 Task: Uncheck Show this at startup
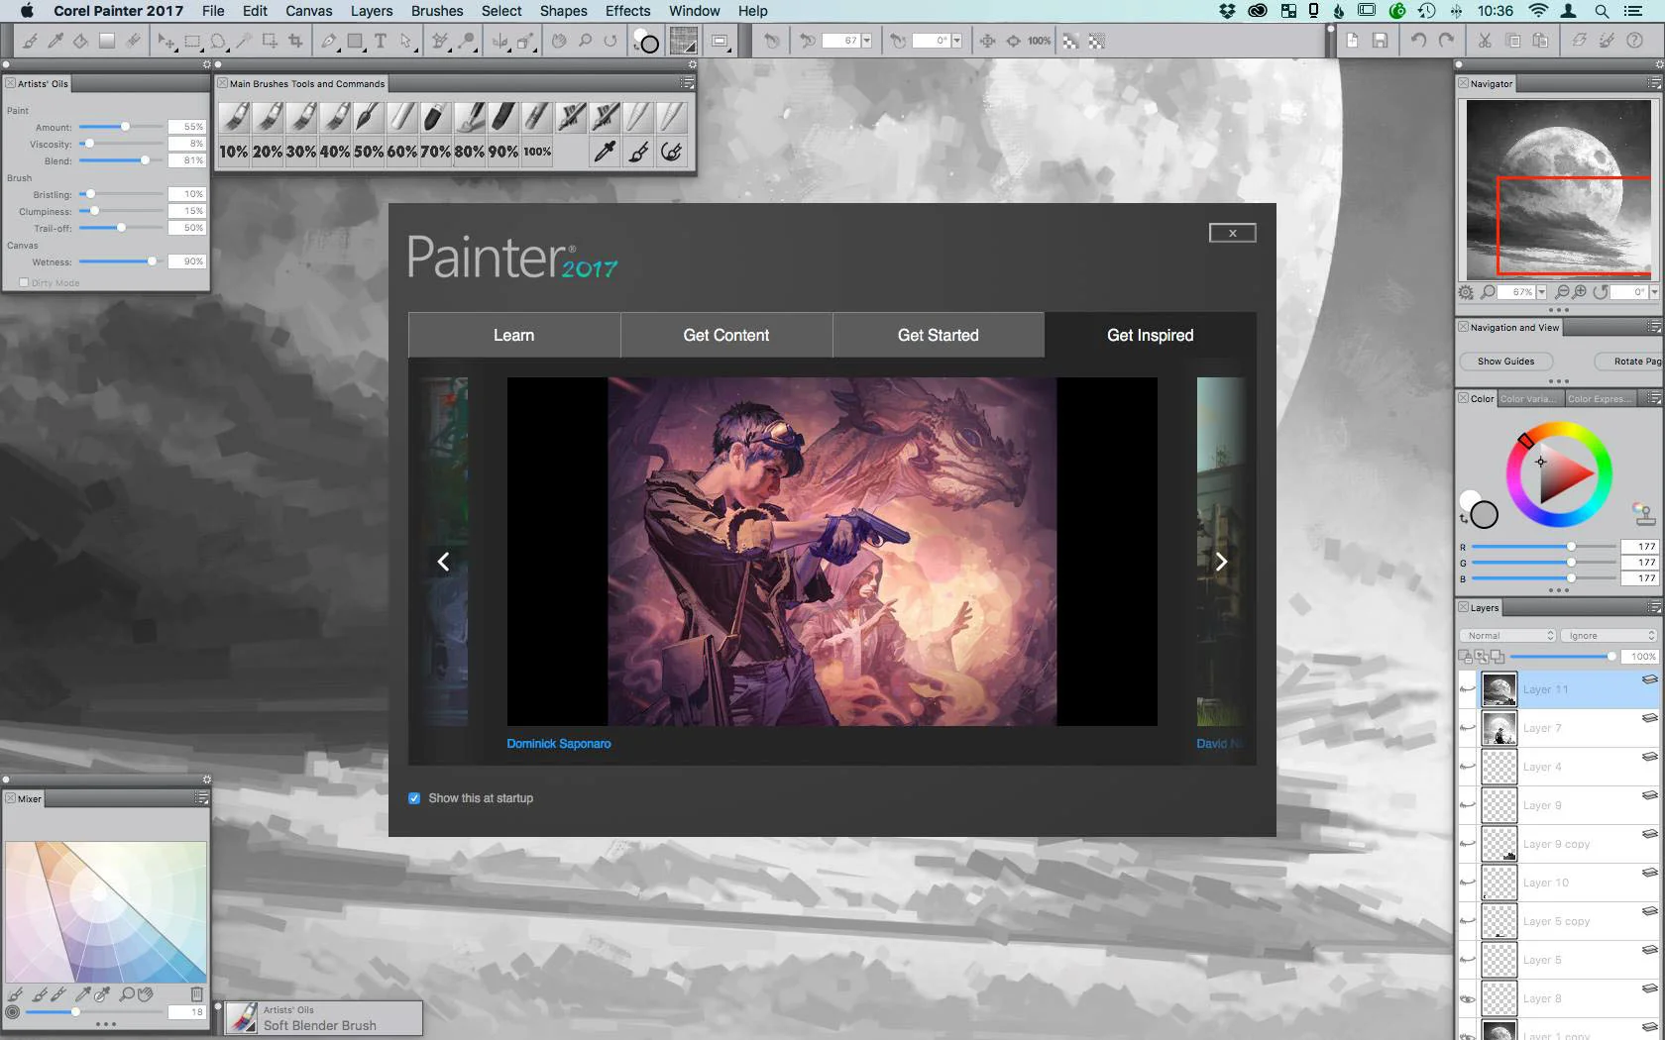414,798
